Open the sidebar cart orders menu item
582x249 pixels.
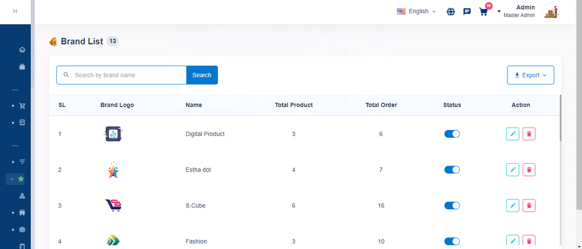point(22,106)
